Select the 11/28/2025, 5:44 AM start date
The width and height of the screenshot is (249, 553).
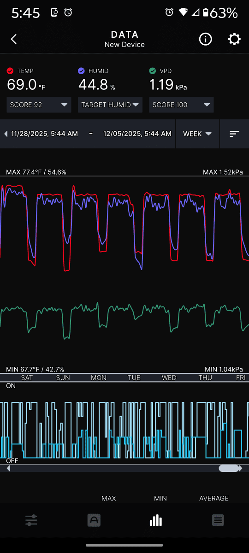(44, 134)
